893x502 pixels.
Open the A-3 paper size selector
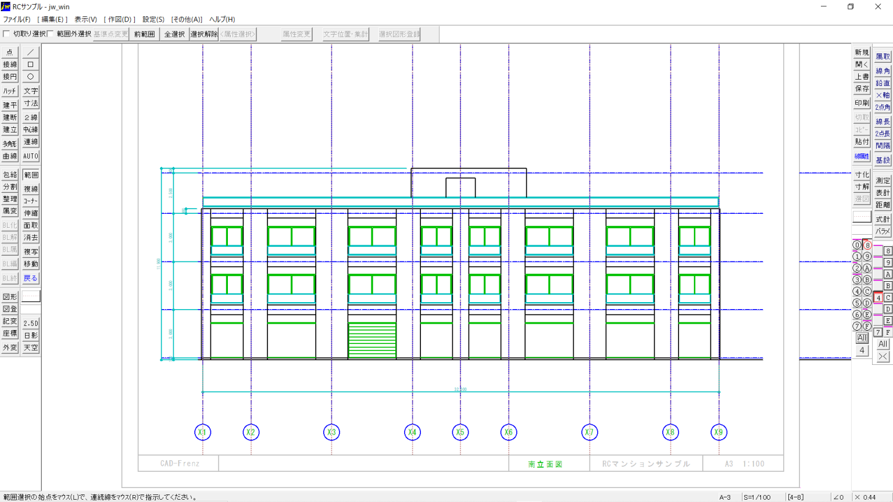coord(725,497)
